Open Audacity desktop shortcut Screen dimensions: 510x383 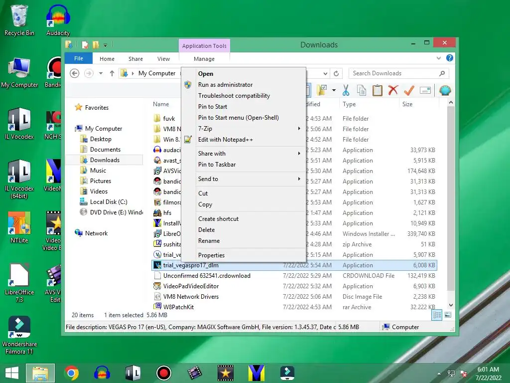[x=58, y=20]
